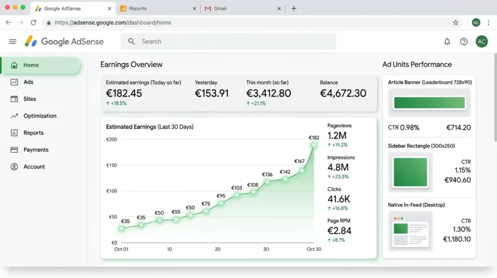This screenshot has height=278, width=497.
Task: Click Native In-Feed earnings €1,180.10
Action: point(457,239)
